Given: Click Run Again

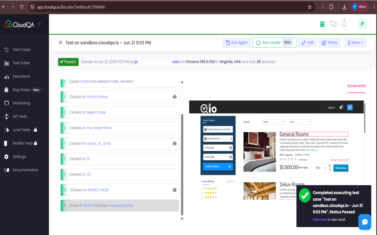Looking at the screenshot, I should tap(237, 43).
